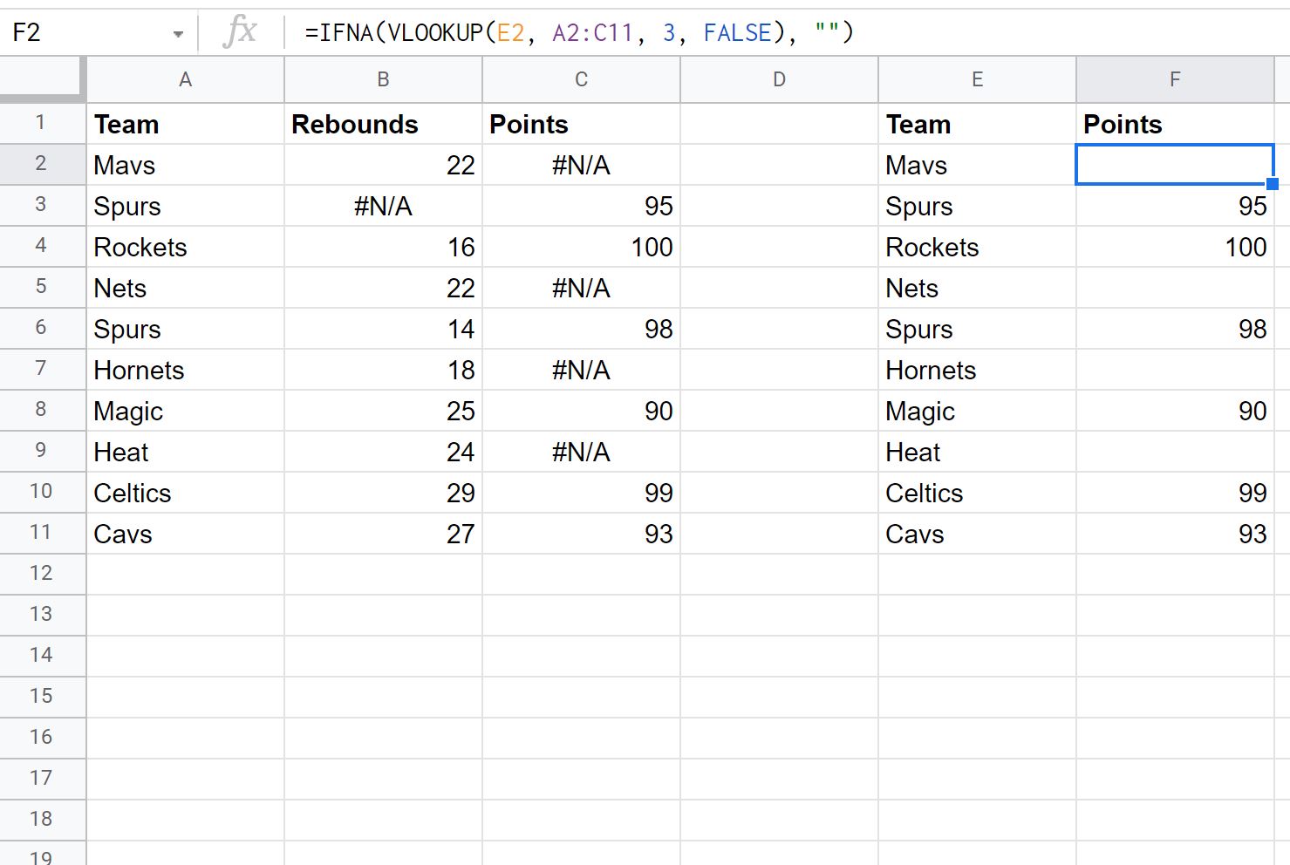
Task: Click points value 95 in column C
Action: pos(659,207)
